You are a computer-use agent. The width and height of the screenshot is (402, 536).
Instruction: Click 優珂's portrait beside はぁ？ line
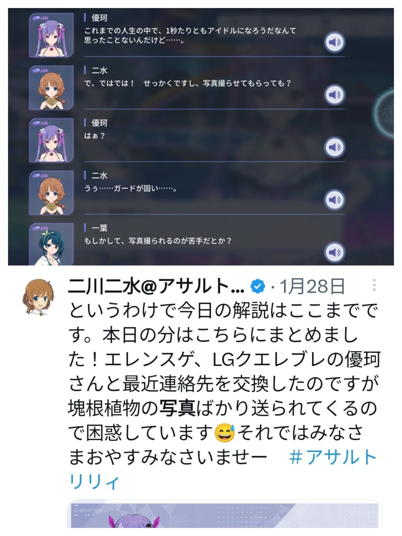(51, 140)
